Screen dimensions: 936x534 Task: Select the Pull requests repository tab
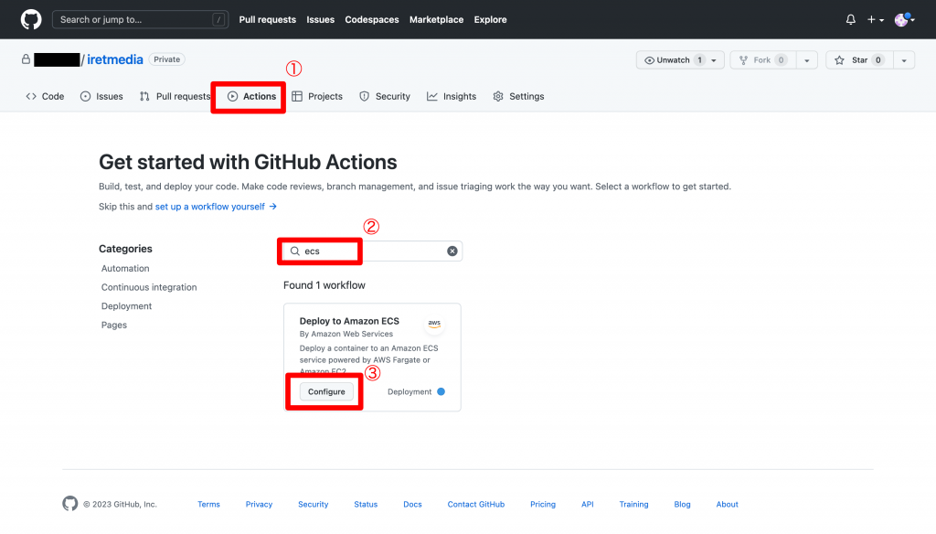click(175, 96)
